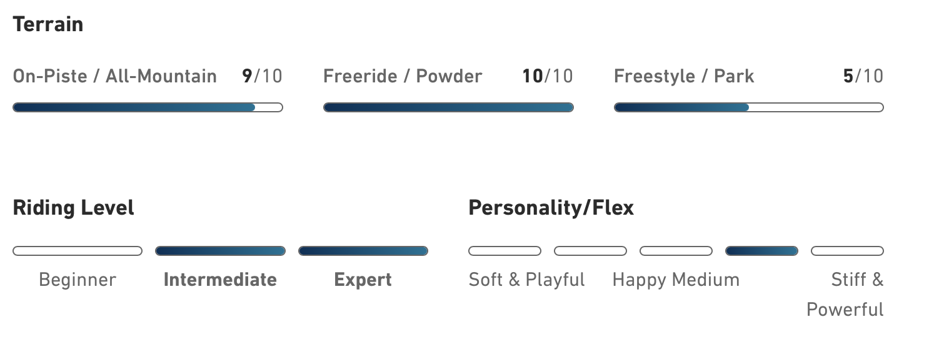Click the Riding Level heading
949x357 pixels.
(73, 207)
